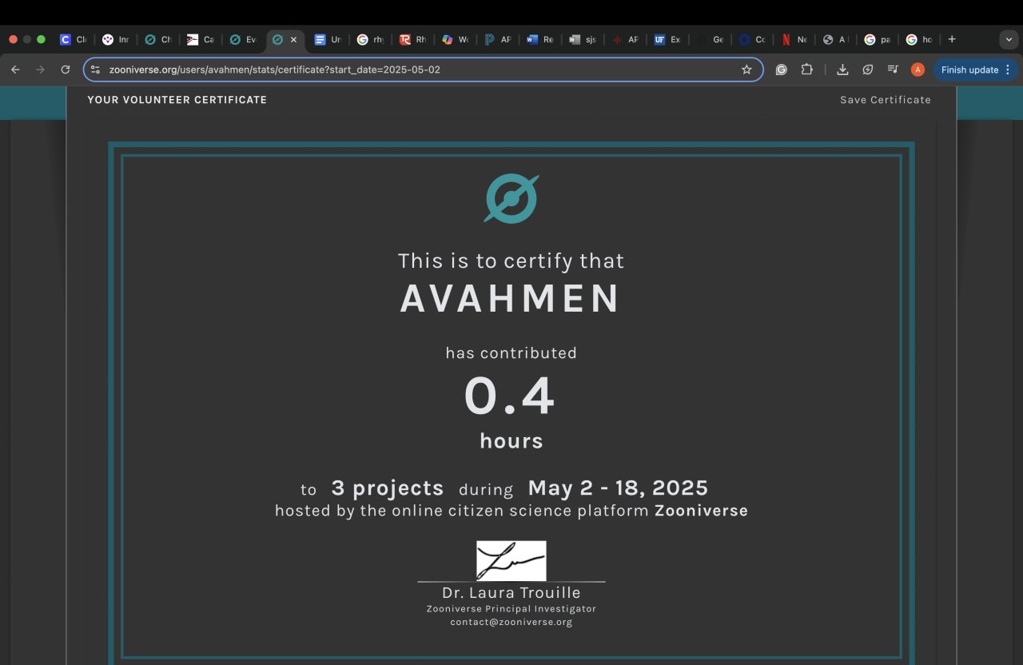Switch to the 'Ne' Netflix tab
The image size is (1023, 665).
[x=794, y=39]
